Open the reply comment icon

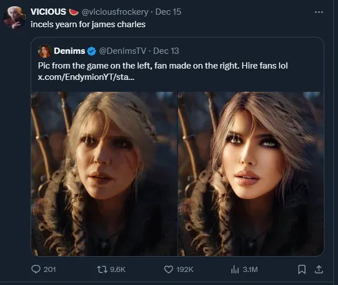coord(36,269)
